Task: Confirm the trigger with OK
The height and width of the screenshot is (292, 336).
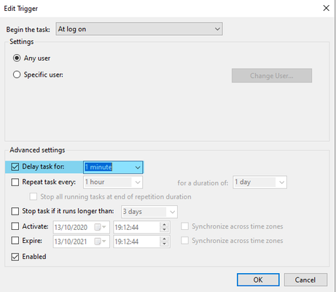Action: 258,280
